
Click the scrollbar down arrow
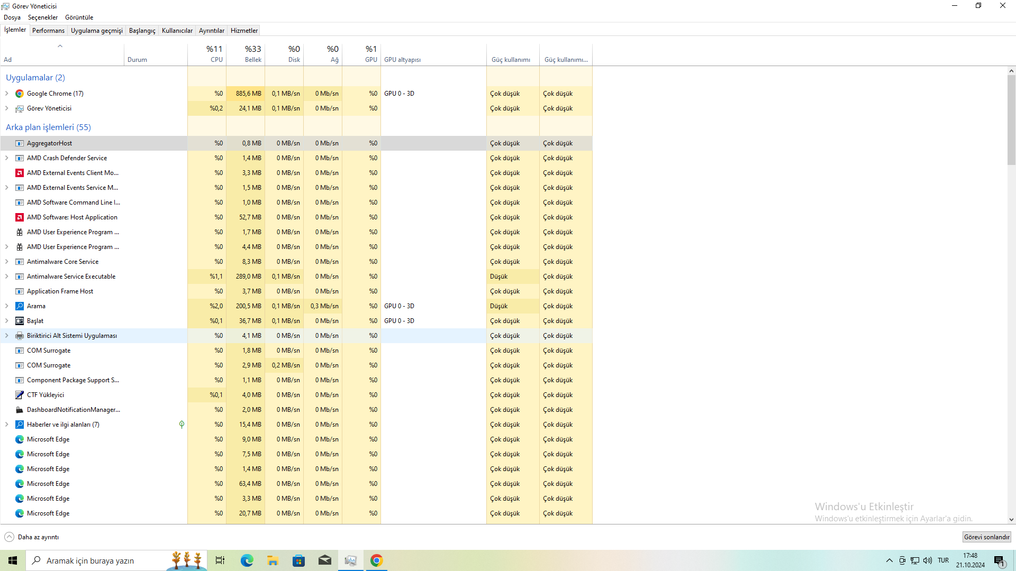click(x=1011, y=520)
